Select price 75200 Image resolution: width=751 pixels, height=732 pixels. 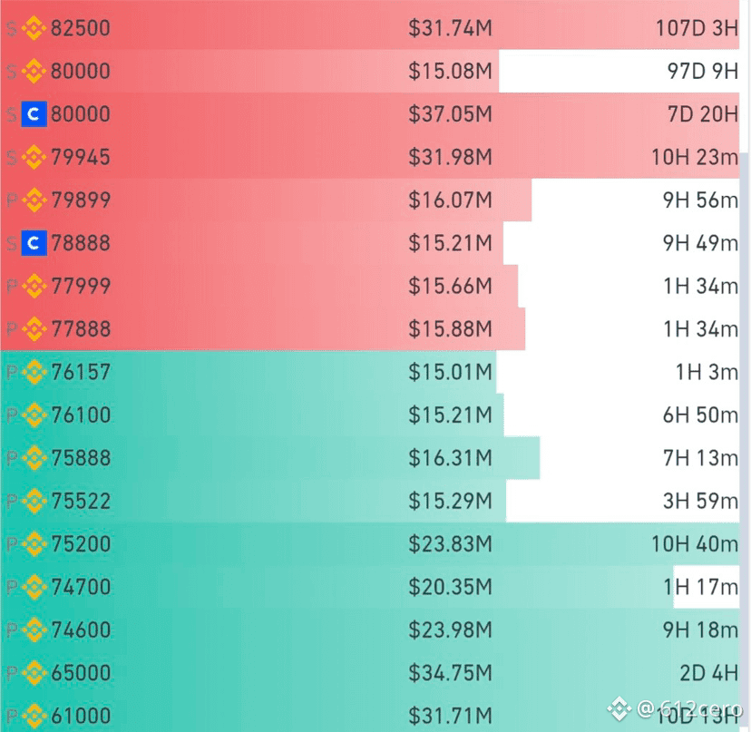click(81, 544)
